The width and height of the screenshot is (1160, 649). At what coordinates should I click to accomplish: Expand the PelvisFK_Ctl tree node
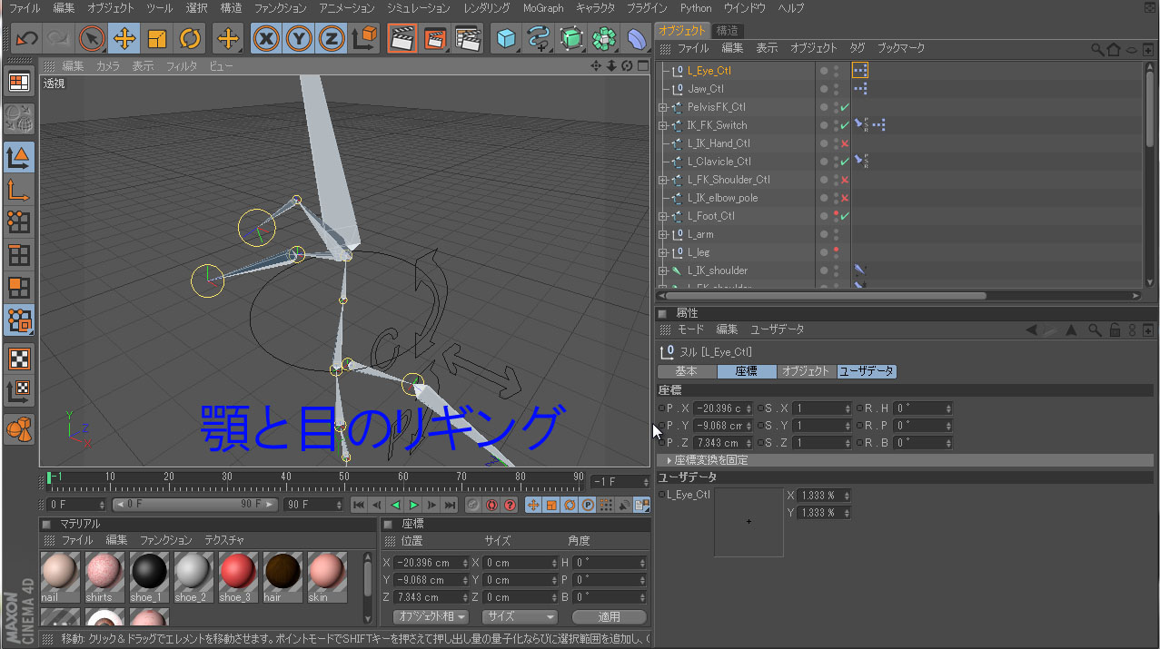point(663,107)
